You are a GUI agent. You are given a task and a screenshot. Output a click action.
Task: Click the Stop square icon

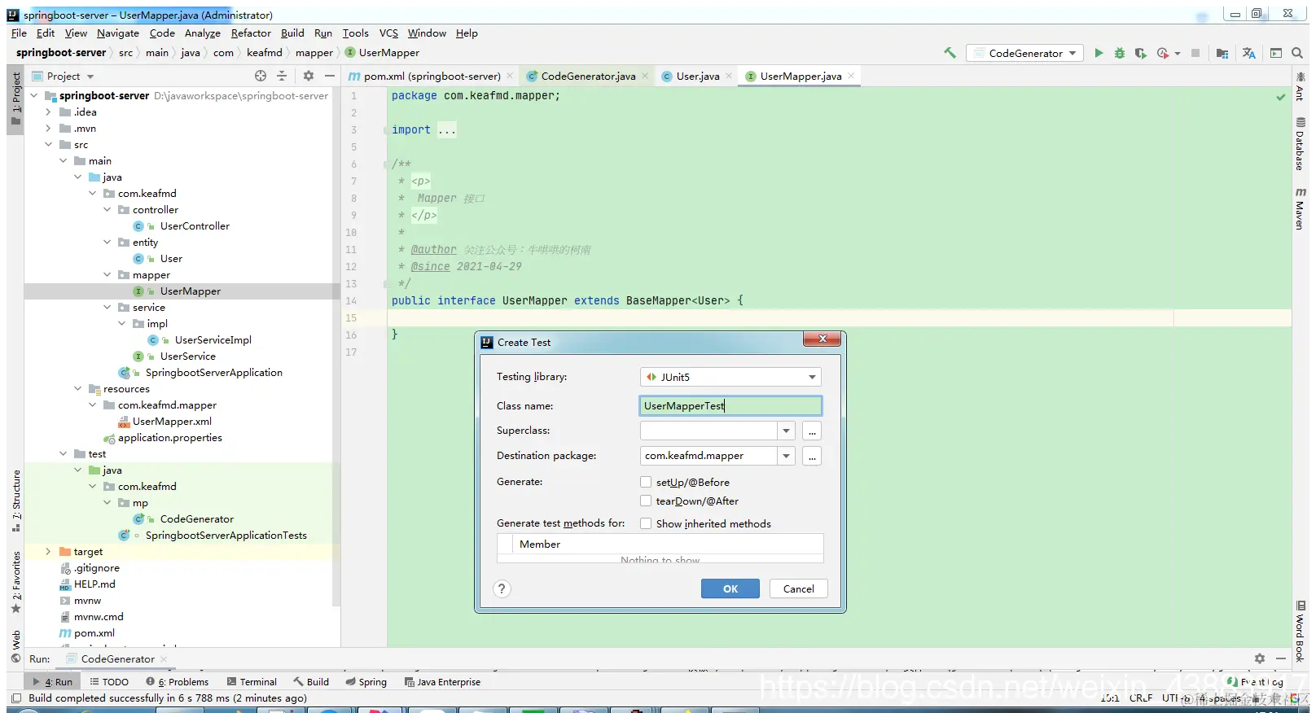(x=1195, y=53)
